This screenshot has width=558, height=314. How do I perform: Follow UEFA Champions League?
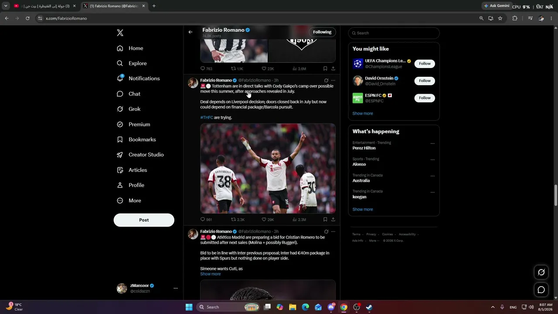425,64
